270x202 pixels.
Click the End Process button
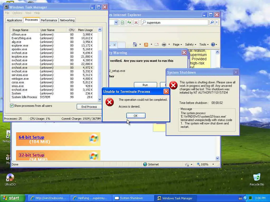click(x=89, y=107)
